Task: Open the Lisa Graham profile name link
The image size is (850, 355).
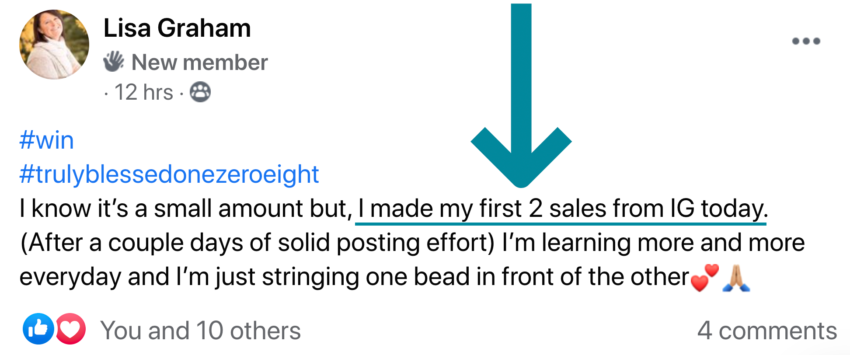Action: coord(177,28)
